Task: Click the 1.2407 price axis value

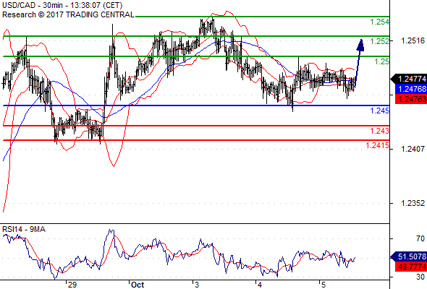Action: tap(413, 149)
